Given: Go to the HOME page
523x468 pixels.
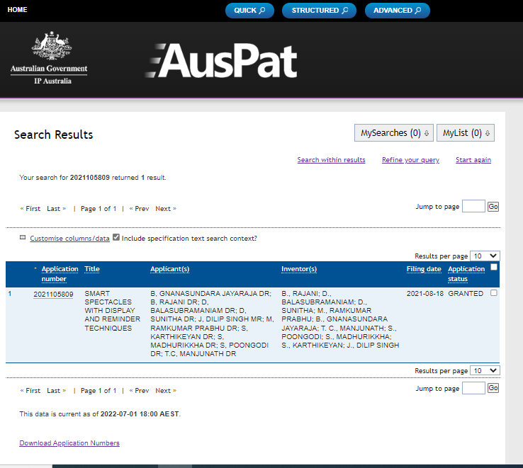Looking at the screenshot, I should click(x=17, y=10).
